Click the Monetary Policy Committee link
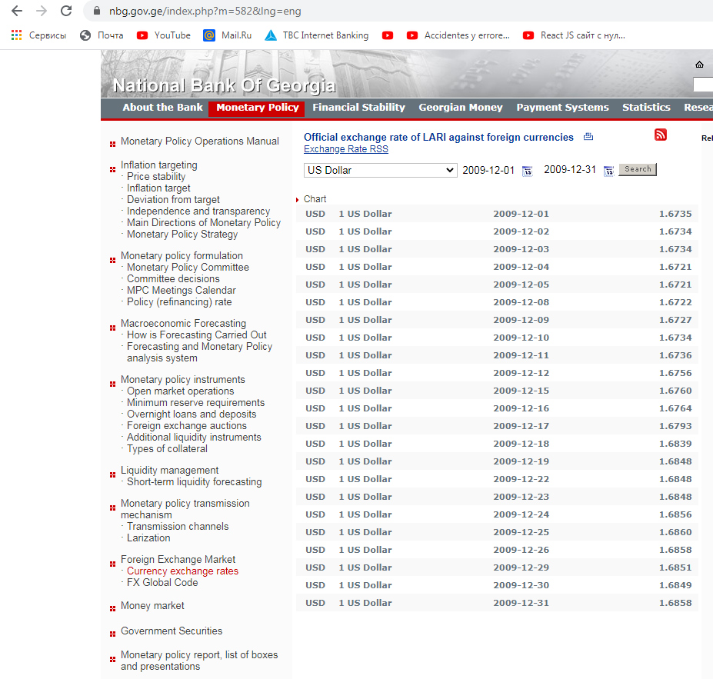This screenshot has width=713, height=679. pyautogui.click(x=188, y=268)
